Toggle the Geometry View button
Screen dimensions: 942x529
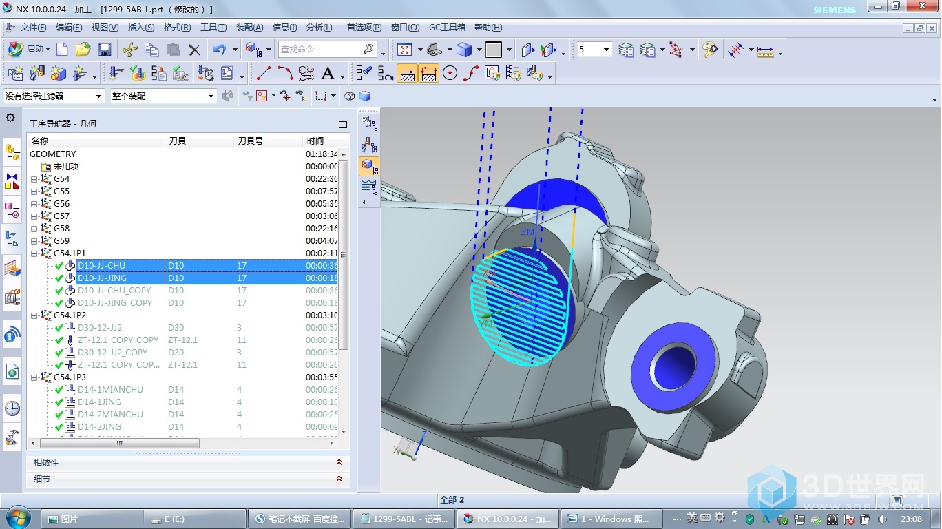(370, 166)
